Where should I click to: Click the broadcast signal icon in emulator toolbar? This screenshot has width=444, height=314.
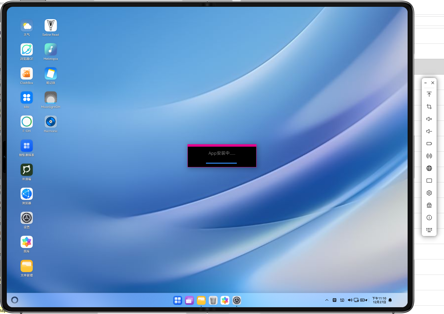click(429, 156)
